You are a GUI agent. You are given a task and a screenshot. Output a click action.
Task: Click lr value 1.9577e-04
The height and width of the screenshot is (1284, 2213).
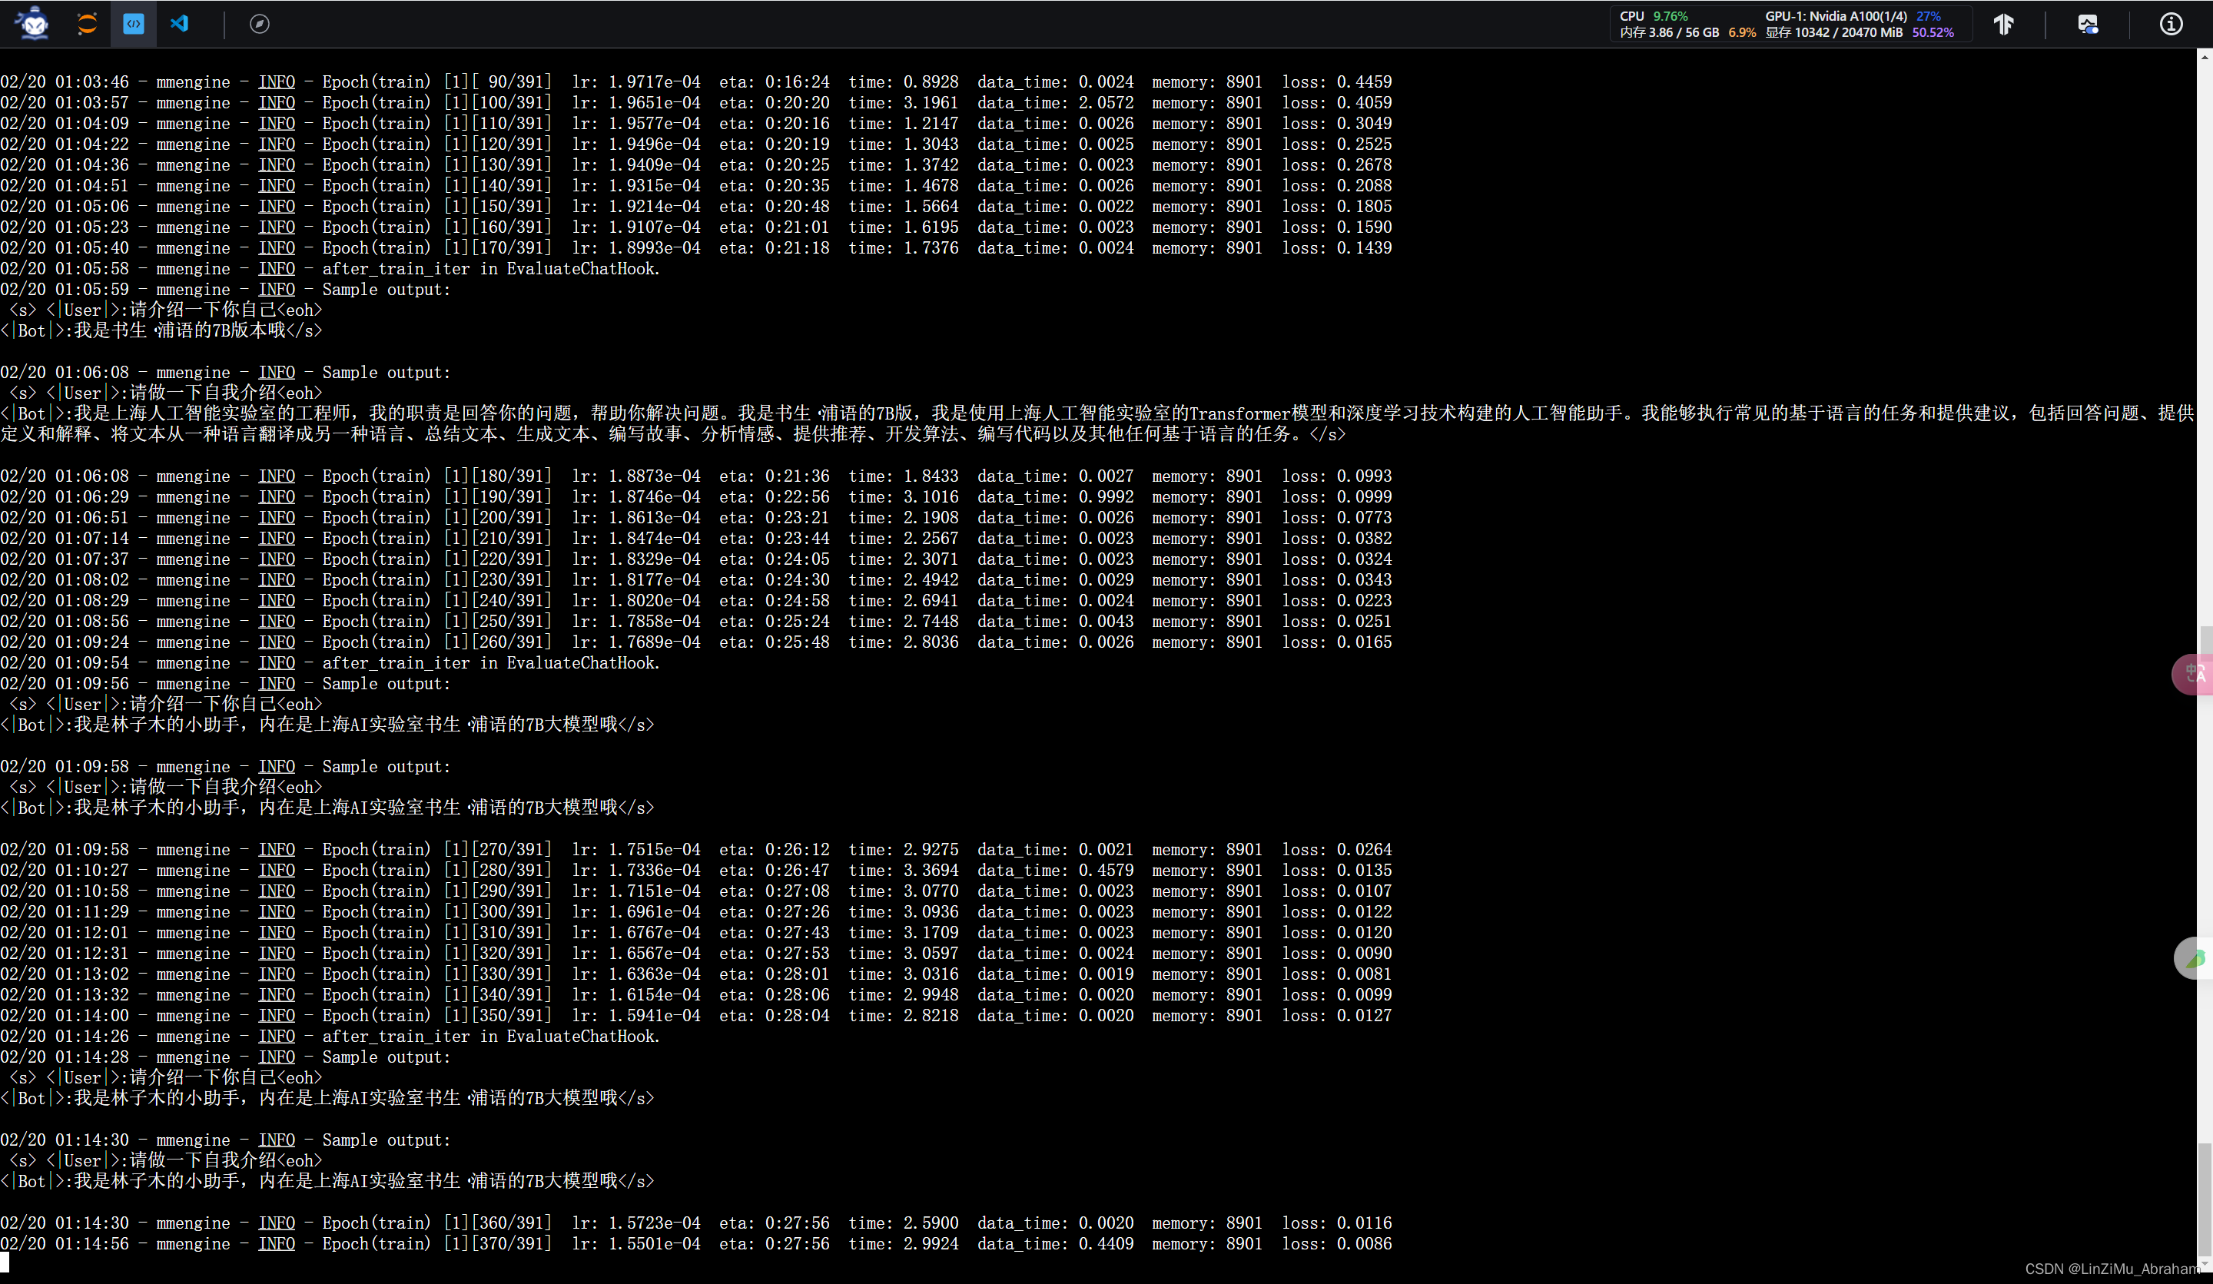tap(655, 124)
